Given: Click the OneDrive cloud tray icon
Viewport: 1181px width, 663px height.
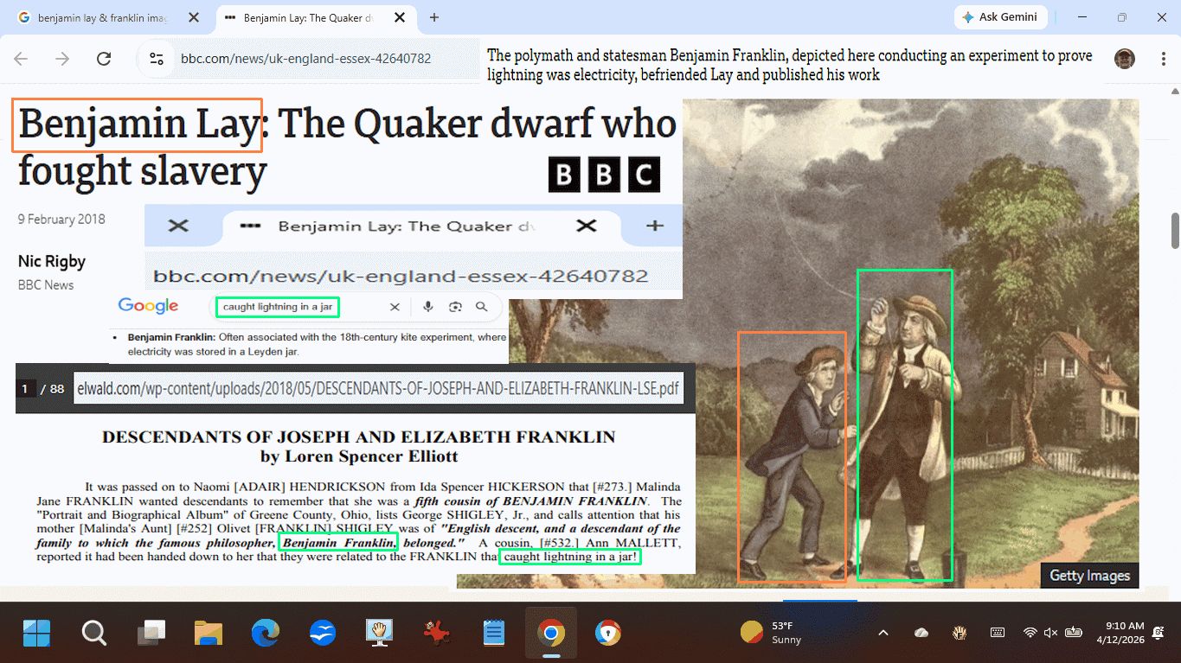Looking at the screenshot, I should [921, 633].
